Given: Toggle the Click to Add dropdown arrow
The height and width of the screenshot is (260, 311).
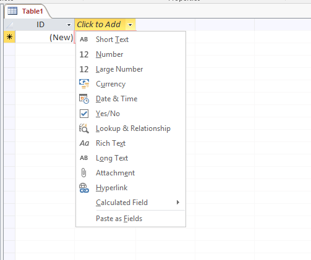Looking at the screenshot, I should tap(130, 25).
